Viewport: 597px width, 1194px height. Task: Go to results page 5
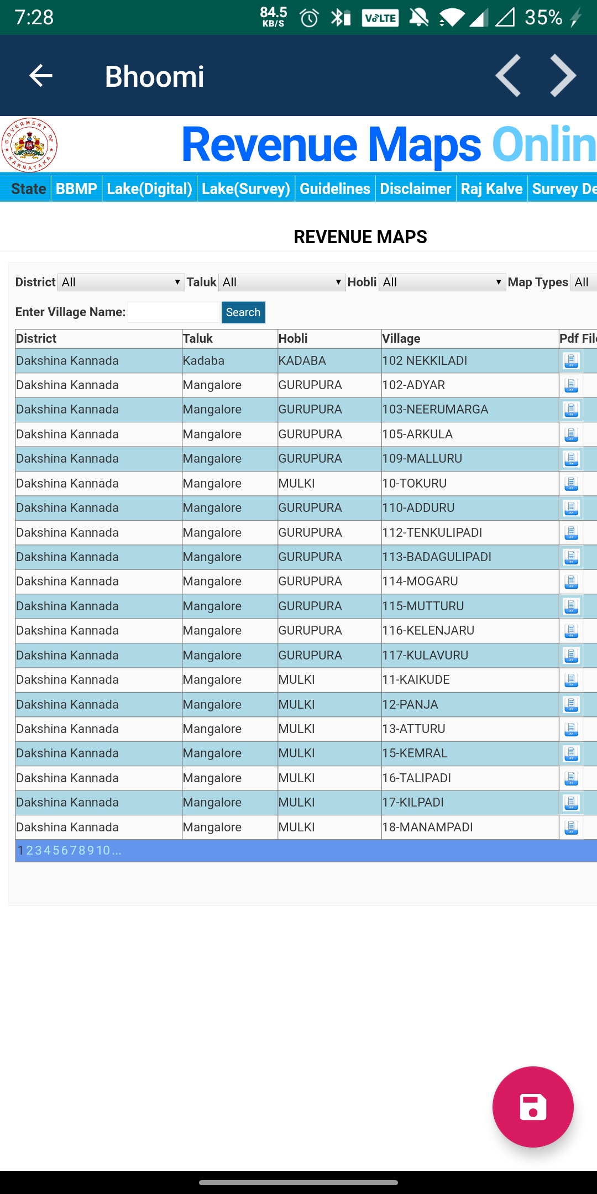pos(56,850)
